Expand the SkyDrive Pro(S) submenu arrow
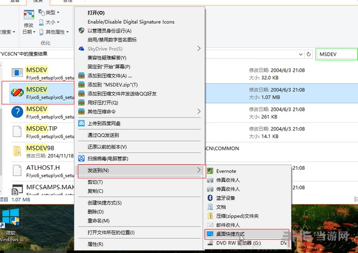The width and height of the screenshot is (358, 253). [x=199, y=49]
